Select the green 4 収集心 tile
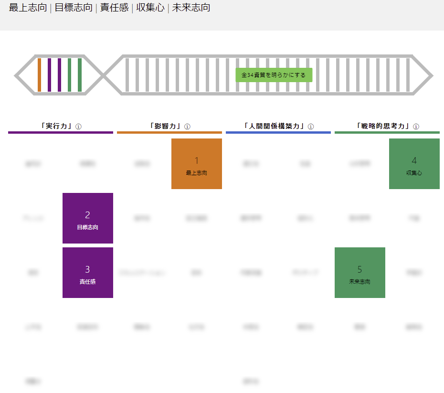The width and height of the screenshot is (444, 393). click(x=414, y=164)
